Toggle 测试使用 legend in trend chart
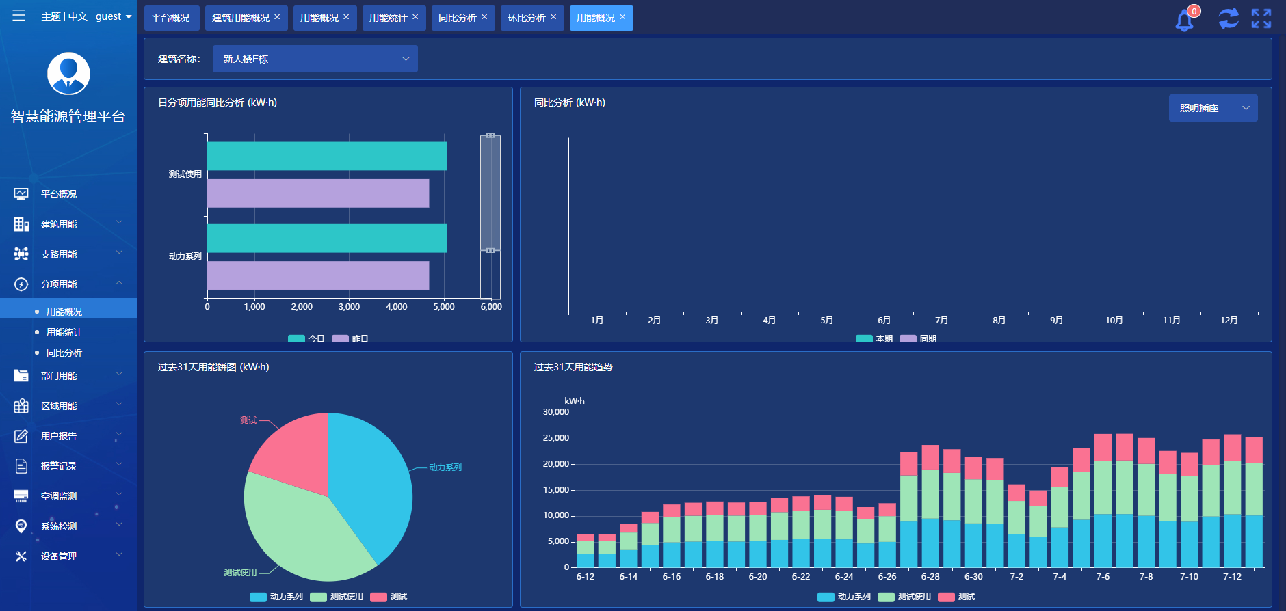The height and width of the screenshot is (611, 1286). [x=905, y=597]
